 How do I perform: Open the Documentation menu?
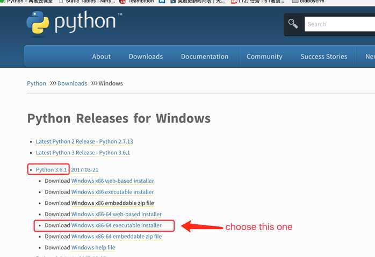[205, 56]
